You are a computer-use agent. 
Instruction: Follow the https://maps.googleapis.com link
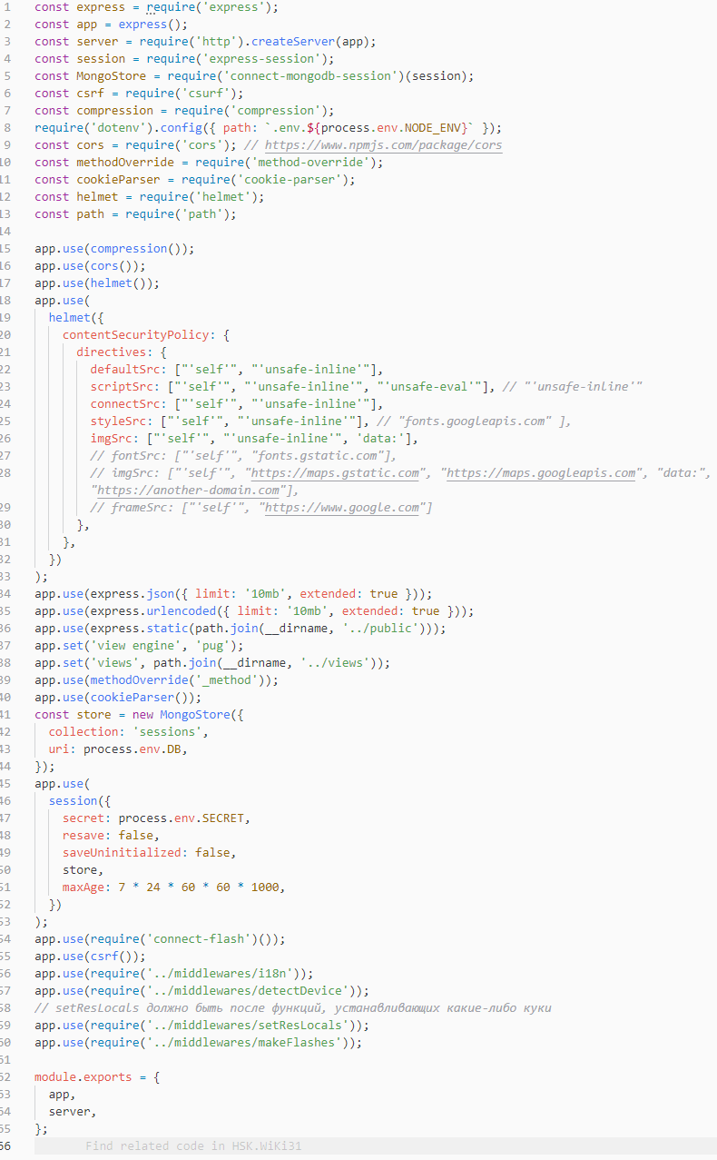(541, 472)
